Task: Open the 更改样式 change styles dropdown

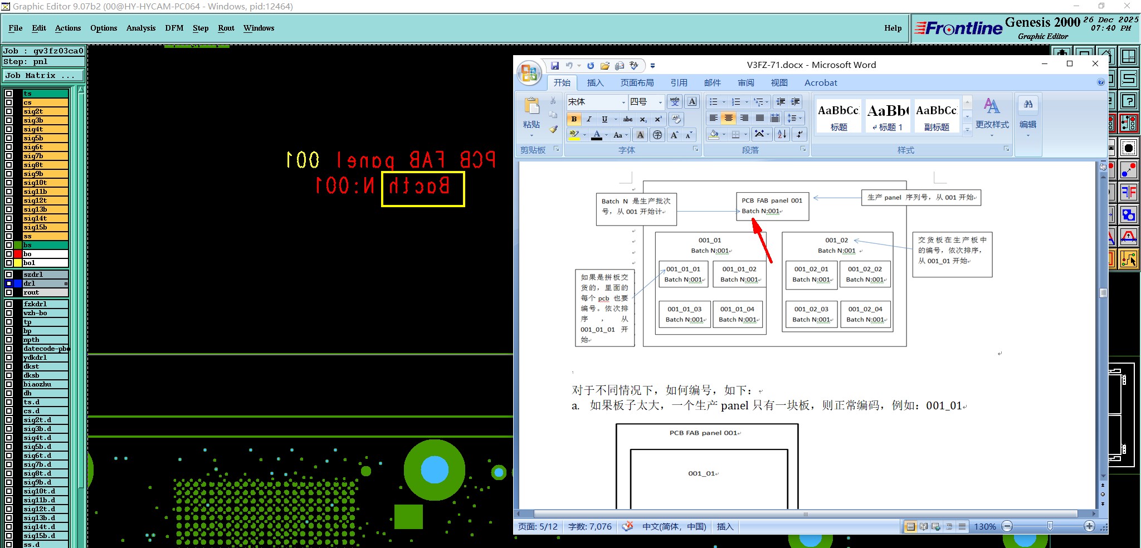Action: tap(992, 117)
